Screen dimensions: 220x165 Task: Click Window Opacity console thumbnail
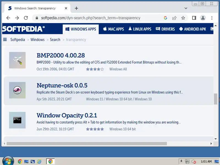[x=17, y=120]
